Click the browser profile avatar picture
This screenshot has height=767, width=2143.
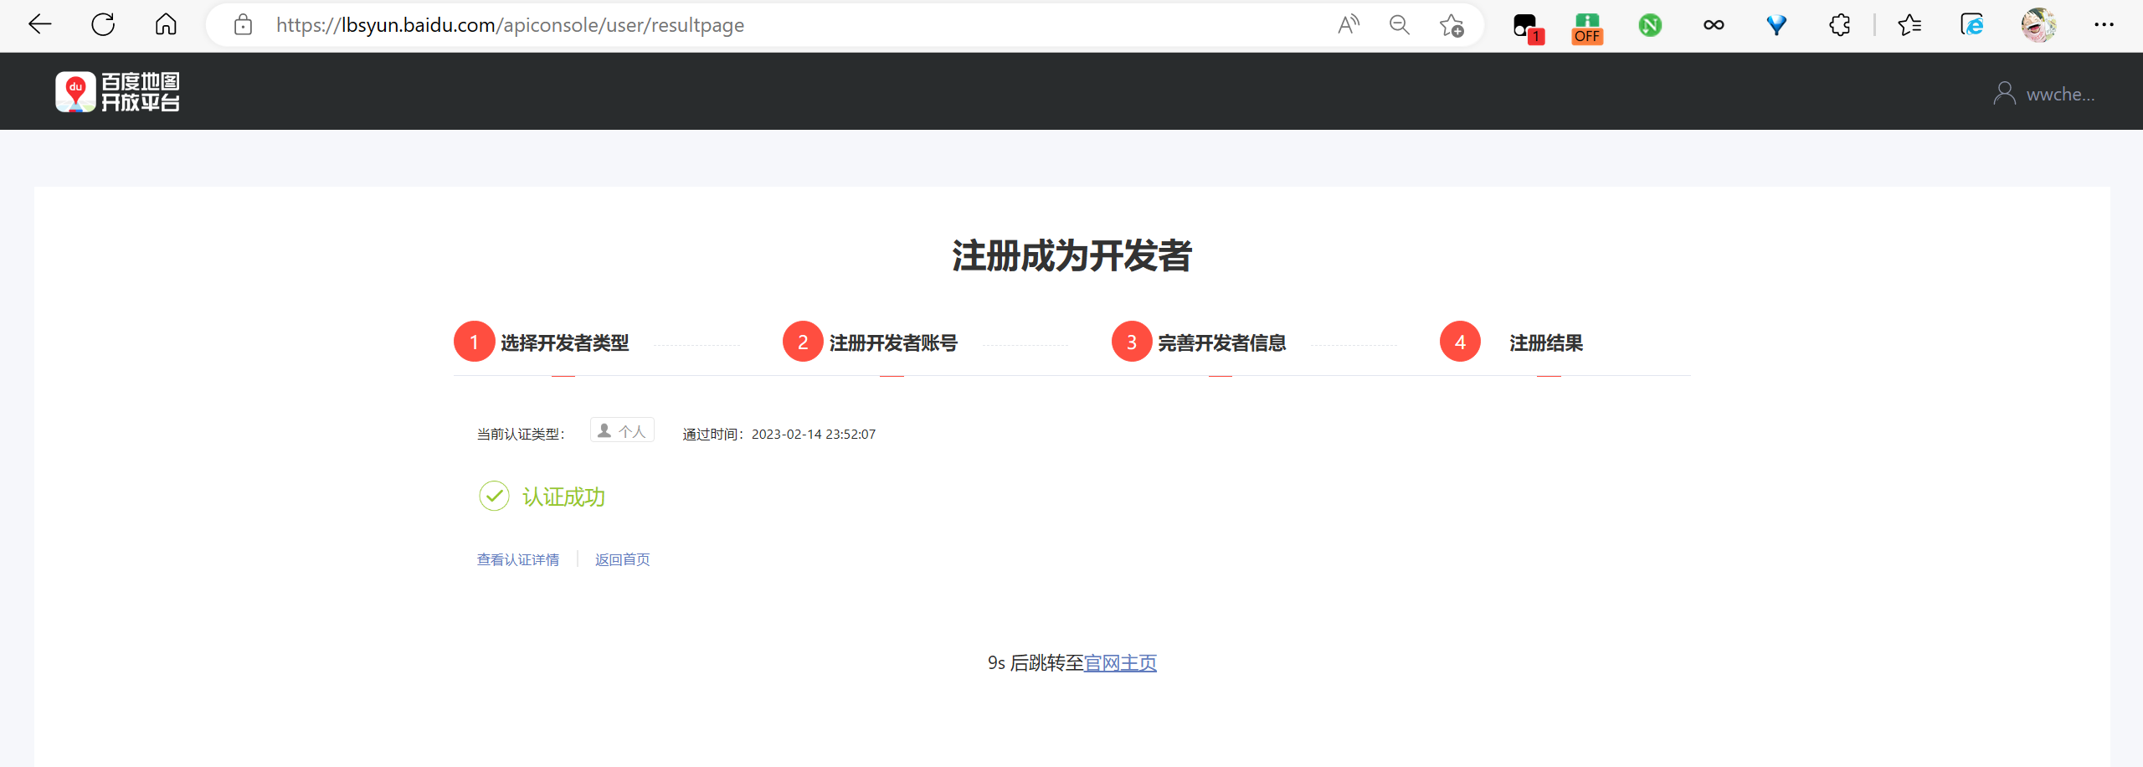[x=2039, y=25]
